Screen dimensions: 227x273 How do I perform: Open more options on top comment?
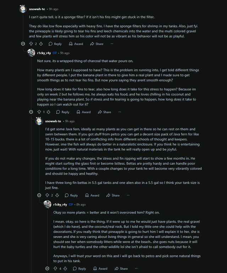(112, 44)
